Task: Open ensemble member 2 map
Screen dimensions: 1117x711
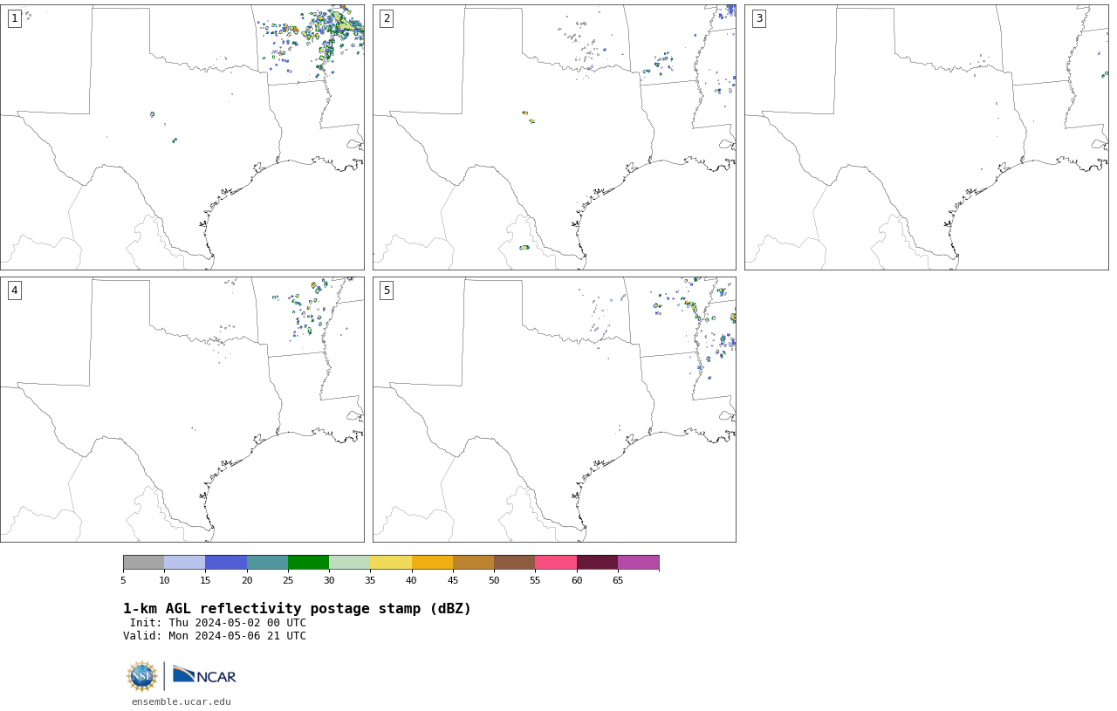Action: 554,137
